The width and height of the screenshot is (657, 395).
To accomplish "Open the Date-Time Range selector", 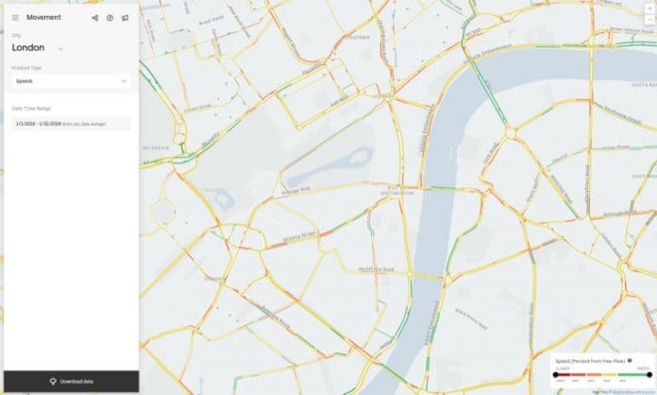I will click(x=71, y=124).
